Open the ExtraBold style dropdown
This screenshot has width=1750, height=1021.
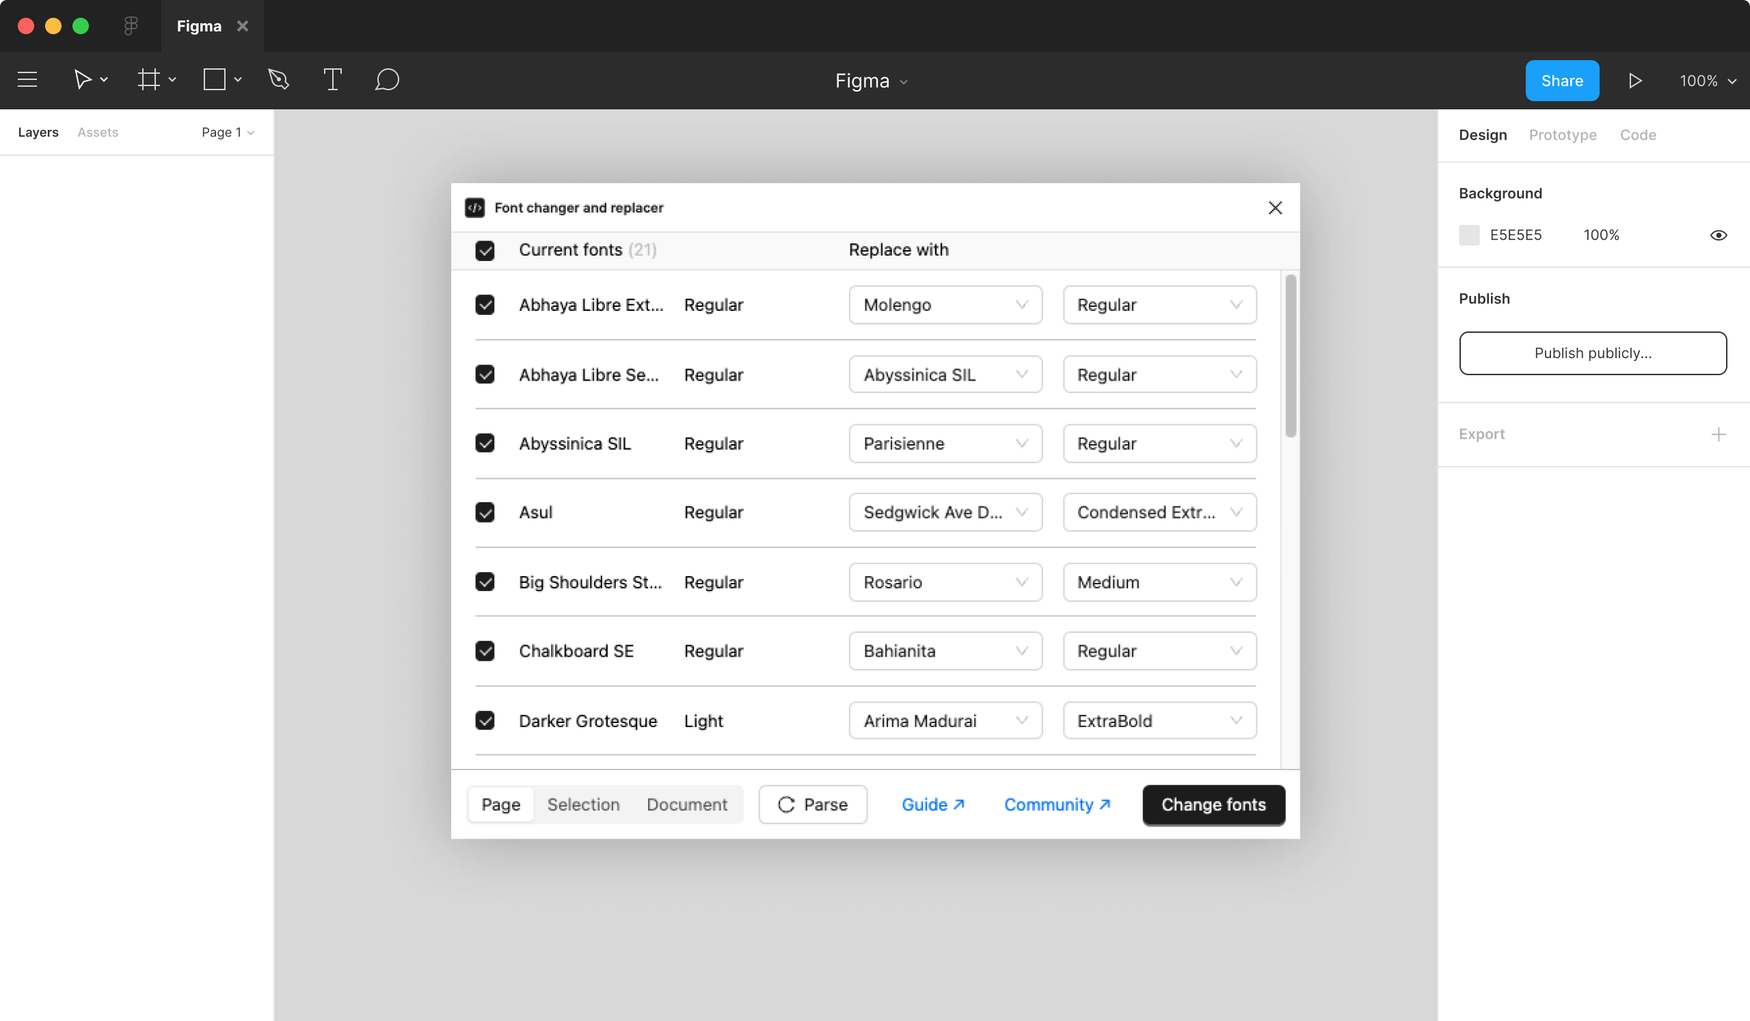[1159, 720]
